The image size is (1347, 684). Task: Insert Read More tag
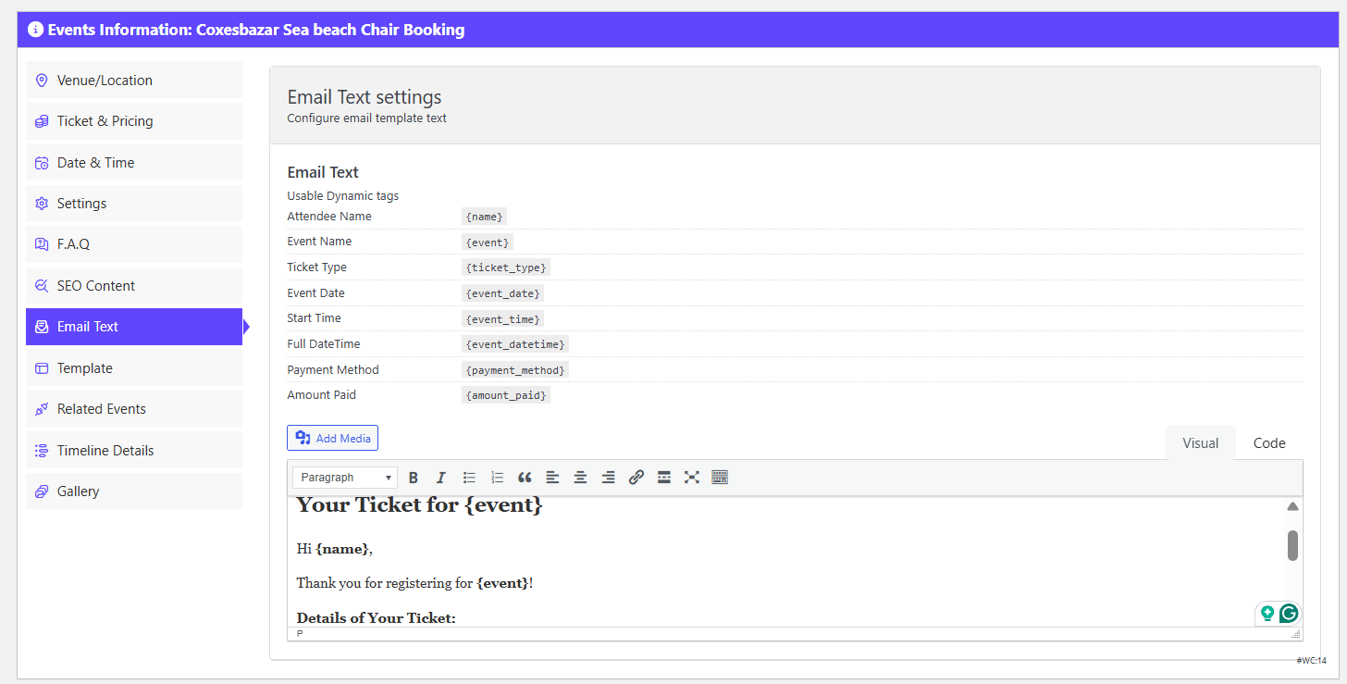(x=663, y=478)
